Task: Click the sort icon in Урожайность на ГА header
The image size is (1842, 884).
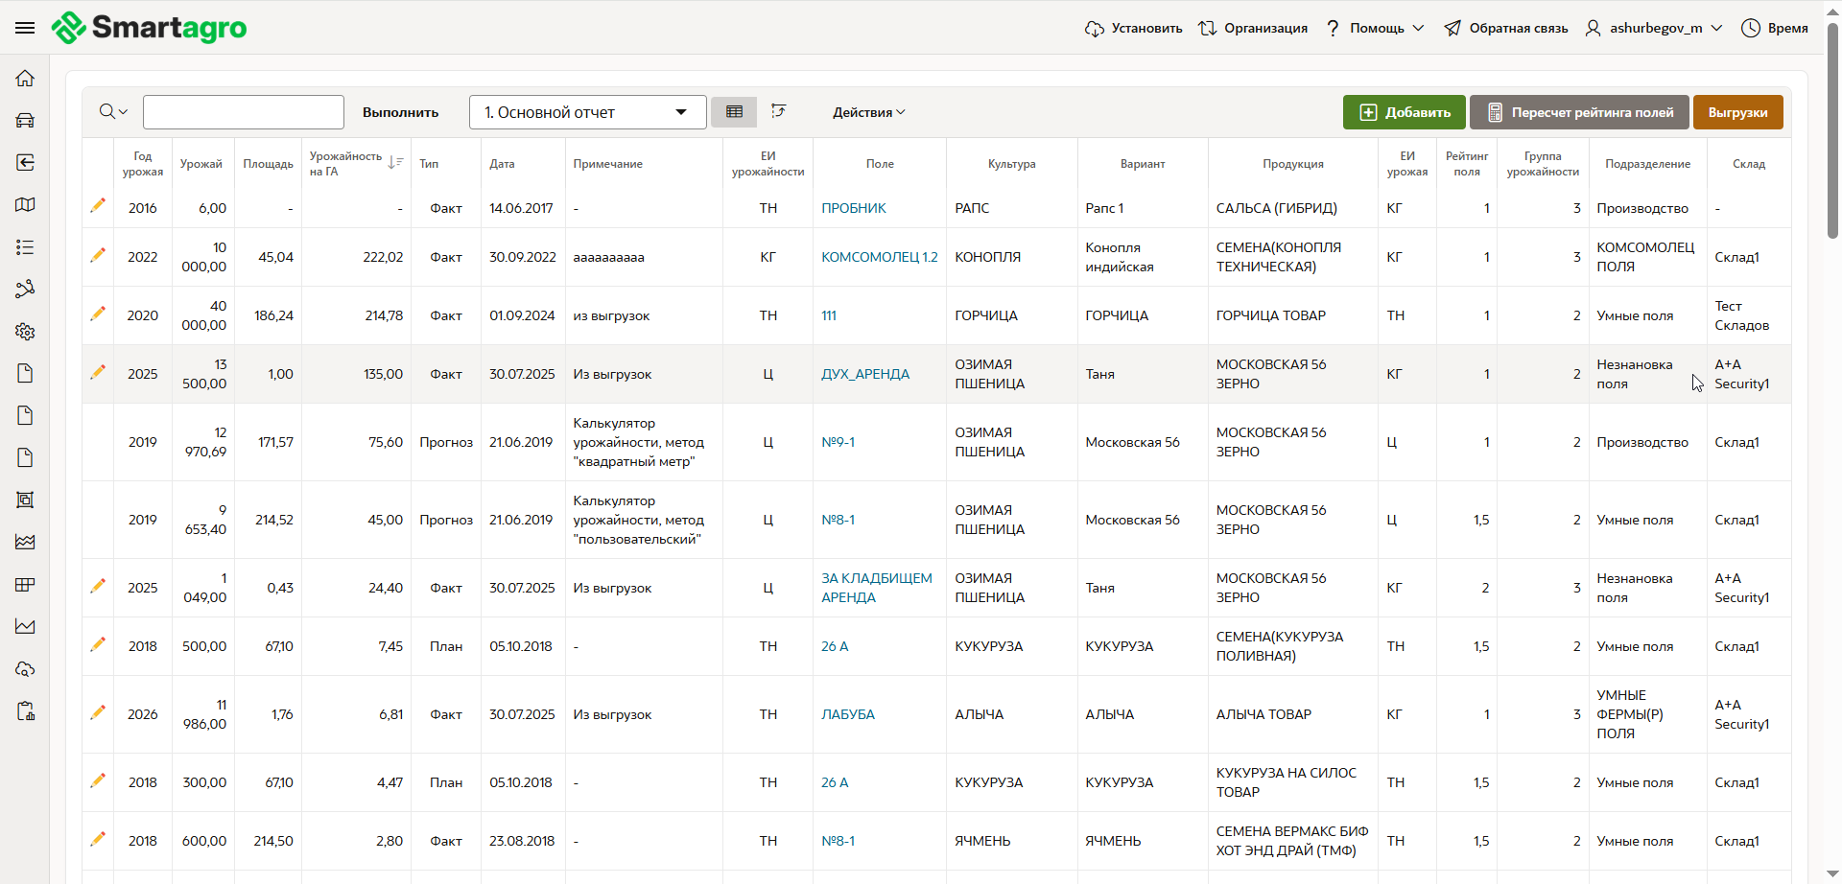Action: click(x=395, y=163)
